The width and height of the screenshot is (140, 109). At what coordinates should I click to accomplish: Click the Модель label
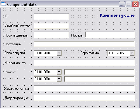(x=77, y=35)
